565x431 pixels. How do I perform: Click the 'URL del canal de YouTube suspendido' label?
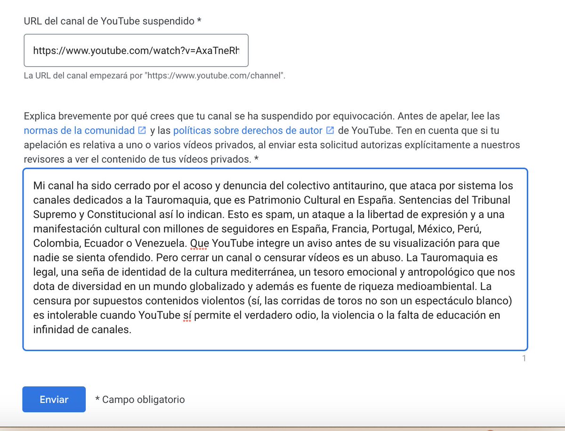[x=113, y=20]
